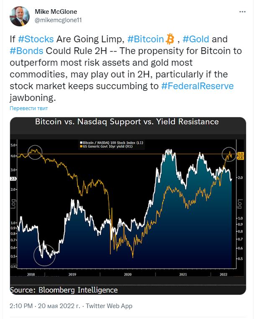Open the #Gold hashtag
This screenshot has height=319, width=254.
(196, 39)
